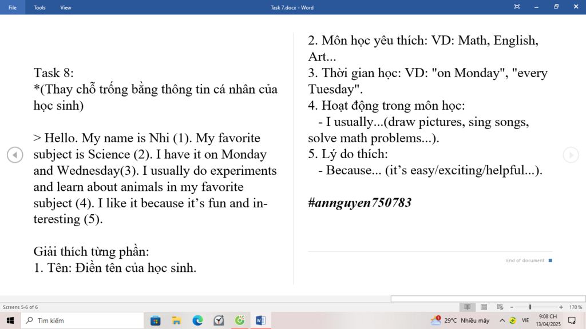Click the line 5. Lý do thích:

tap(348, 154)
